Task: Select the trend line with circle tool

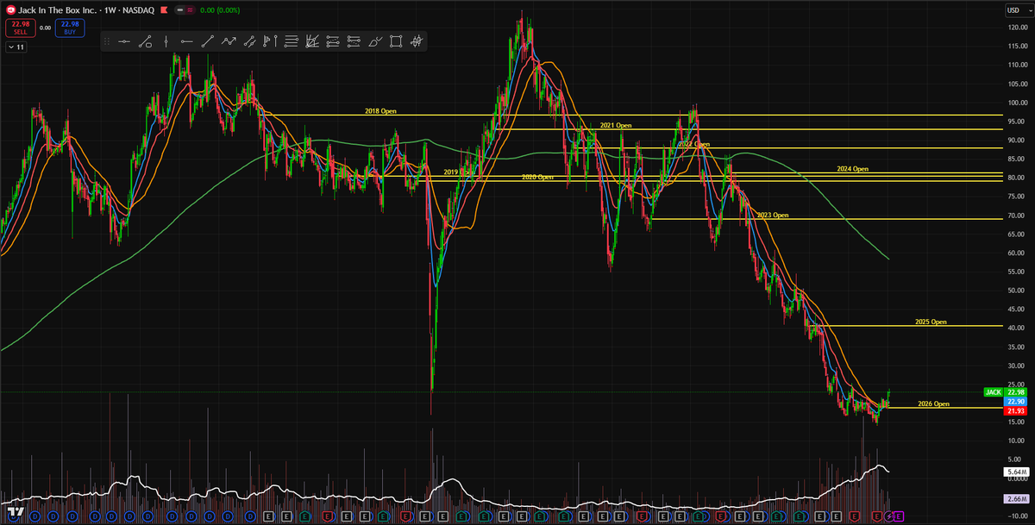Action: coord(145,41)
